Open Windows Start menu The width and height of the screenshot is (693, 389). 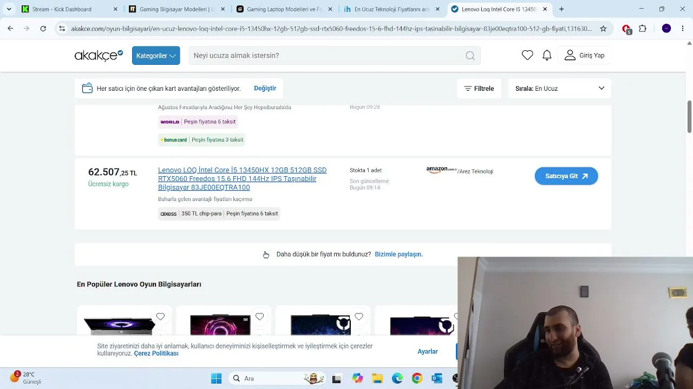(x=216, y=378)
